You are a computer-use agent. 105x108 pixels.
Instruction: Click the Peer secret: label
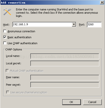[x=13, y=85]
